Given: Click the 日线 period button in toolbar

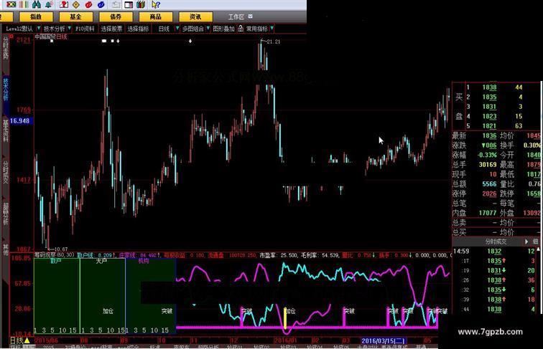Looking at the screenshot, I should [164, 29].
